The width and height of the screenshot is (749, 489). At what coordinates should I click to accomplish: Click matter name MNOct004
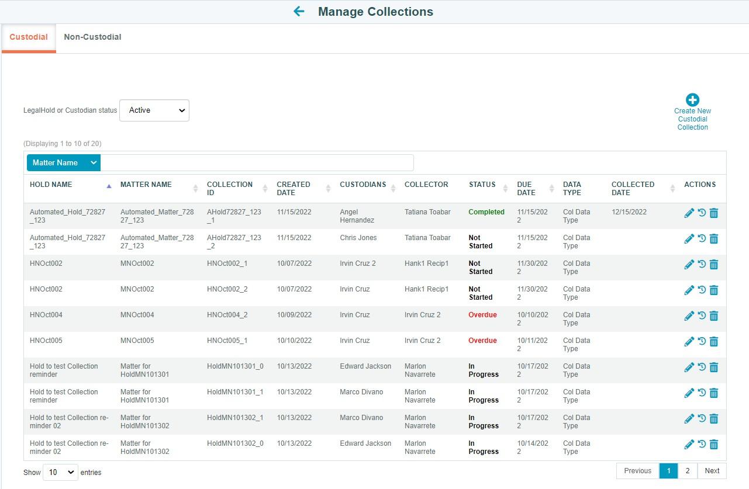(x=137, y=315)
